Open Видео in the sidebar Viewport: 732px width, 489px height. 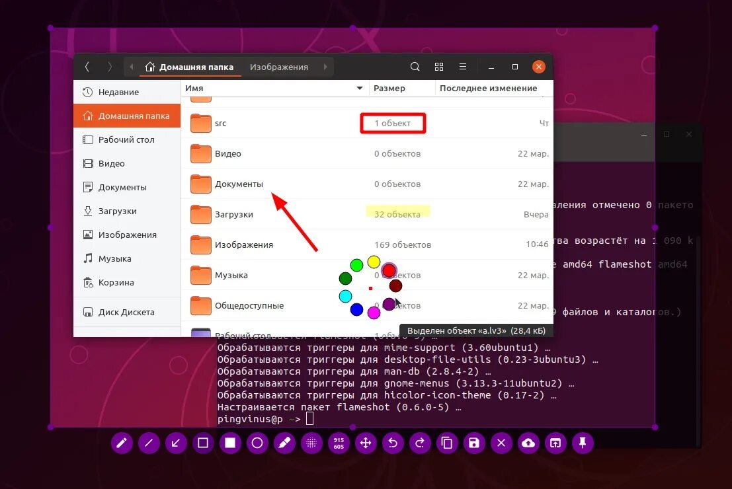coord(127,163)
